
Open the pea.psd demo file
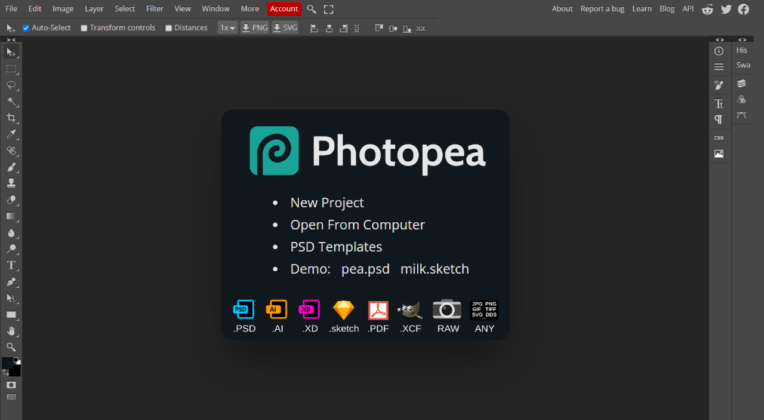coord(365,269)
